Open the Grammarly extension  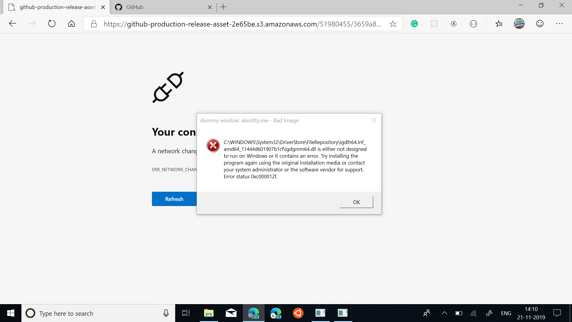click(x=414, y=24)
